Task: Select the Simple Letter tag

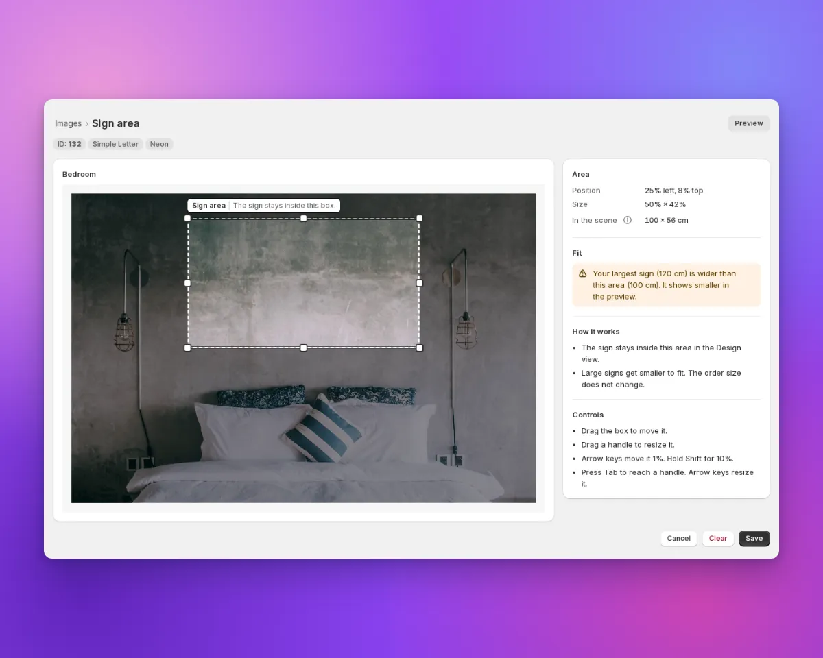Action: point(115,144)
